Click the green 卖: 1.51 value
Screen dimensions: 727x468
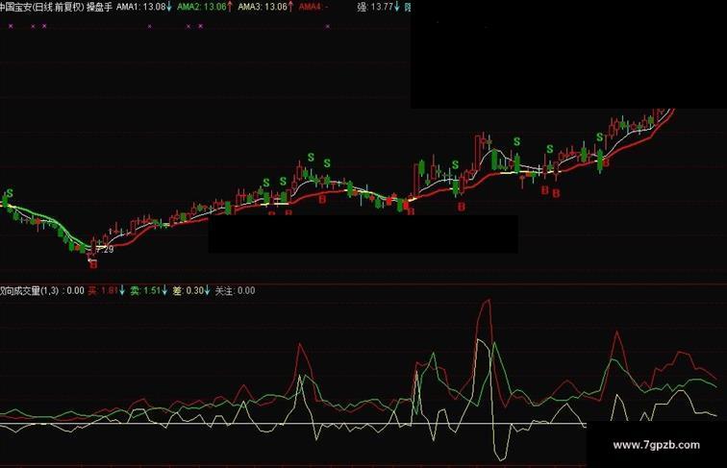[x=145, y=290]
